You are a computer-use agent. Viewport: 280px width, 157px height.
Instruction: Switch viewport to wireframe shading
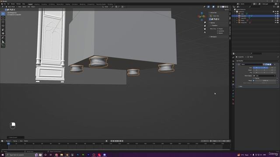coord(221,7)
